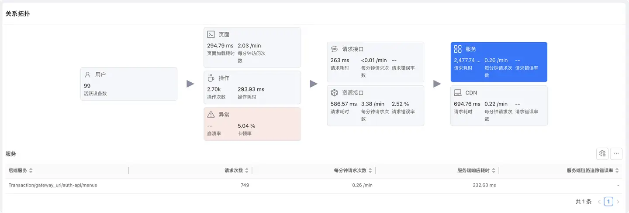This screenshot has width=629, height=213.
Task: Go to next page arrow
Action: [618, 202]
